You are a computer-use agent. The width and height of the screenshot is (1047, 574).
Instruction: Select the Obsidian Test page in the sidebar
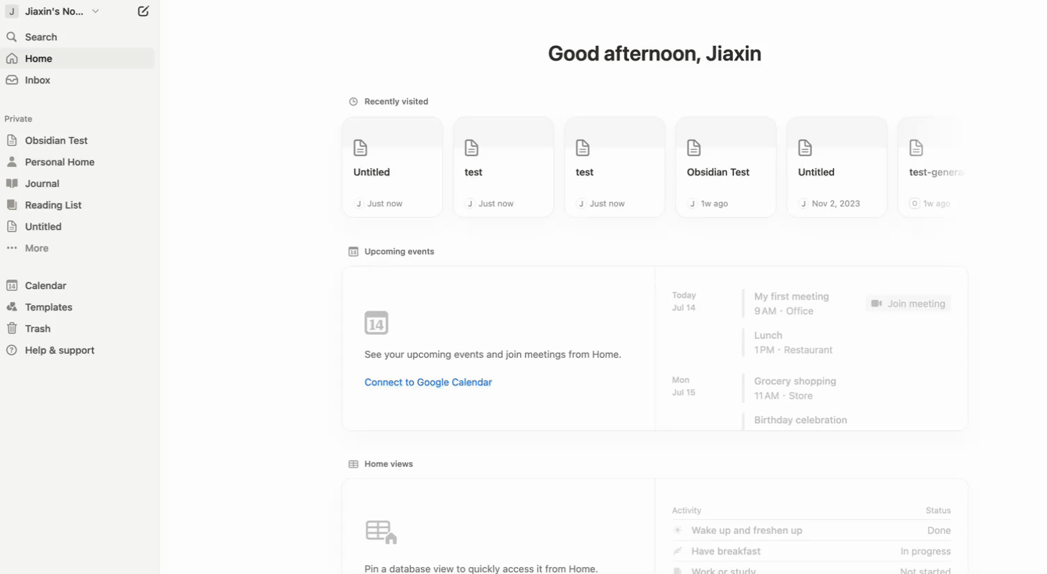56,140
